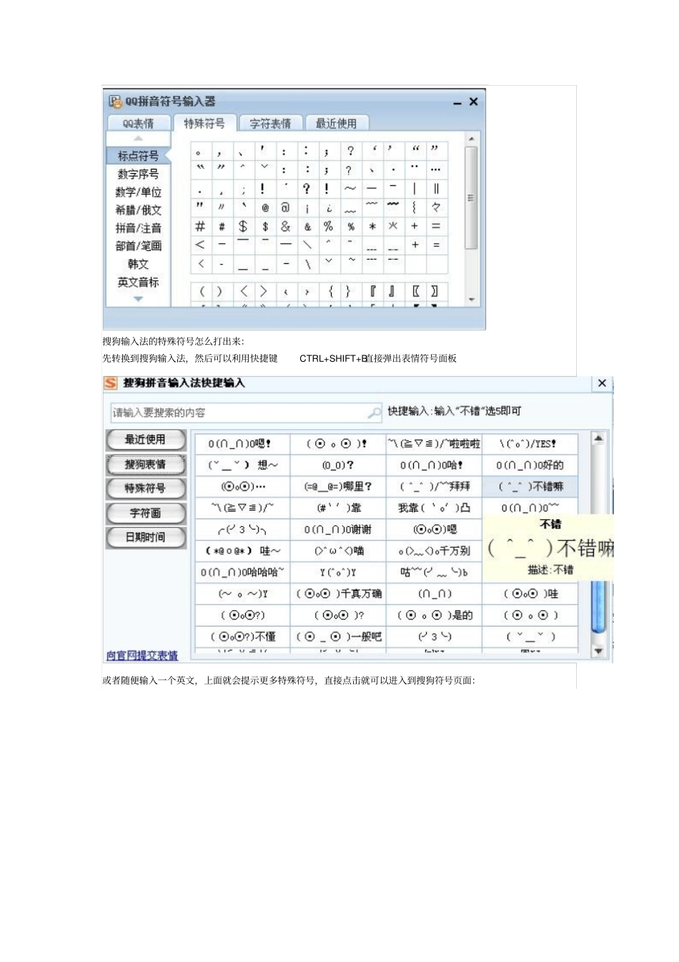
Task: Insert the 哇~ emoticon
Action: pyautogui.click(x=242, y=551)
